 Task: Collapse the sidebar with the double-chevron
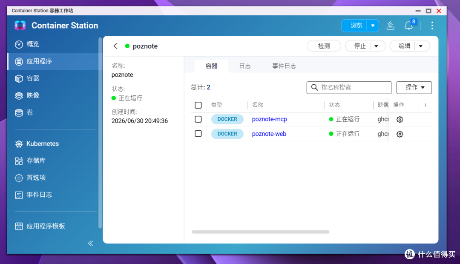[91, 243]
